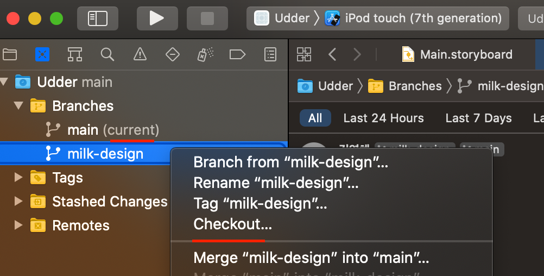Collapse the Udder main repository row
Screen dimensions: 544x276
click(4, 82)
